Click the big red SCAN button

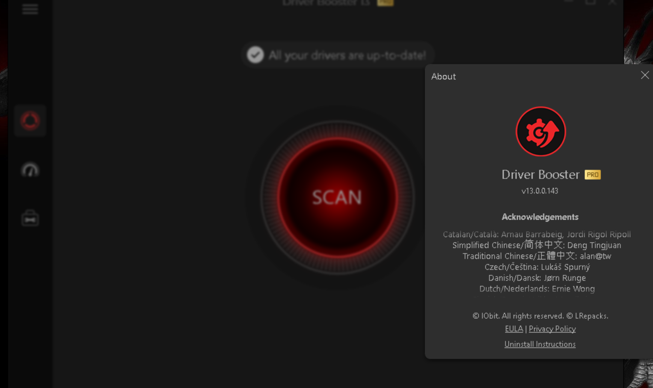click(x=337, y=197)
